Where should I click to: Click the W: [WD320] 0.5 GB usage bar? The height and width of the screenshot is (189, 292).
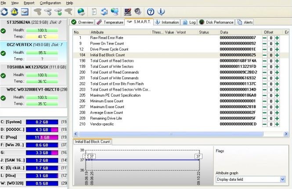click(x=42, y=183)
